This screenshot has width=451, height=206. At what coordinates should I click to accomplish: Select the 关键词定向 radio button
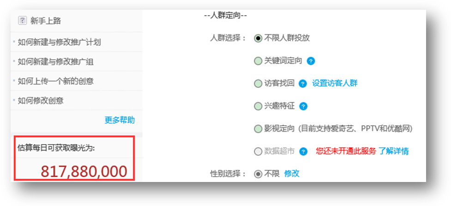coord(258,61)
